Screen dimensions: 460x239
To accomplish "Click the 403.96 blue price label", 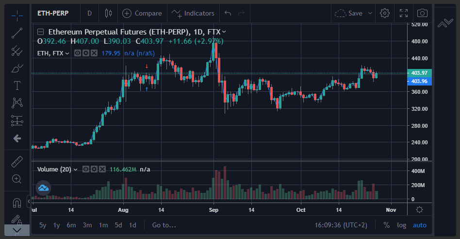I will (420, 81).
